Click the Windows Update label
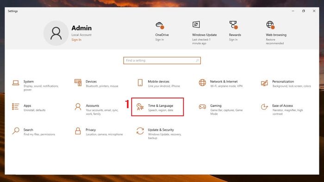The width and height of the screenshot is (324, 182). point(205,35)
